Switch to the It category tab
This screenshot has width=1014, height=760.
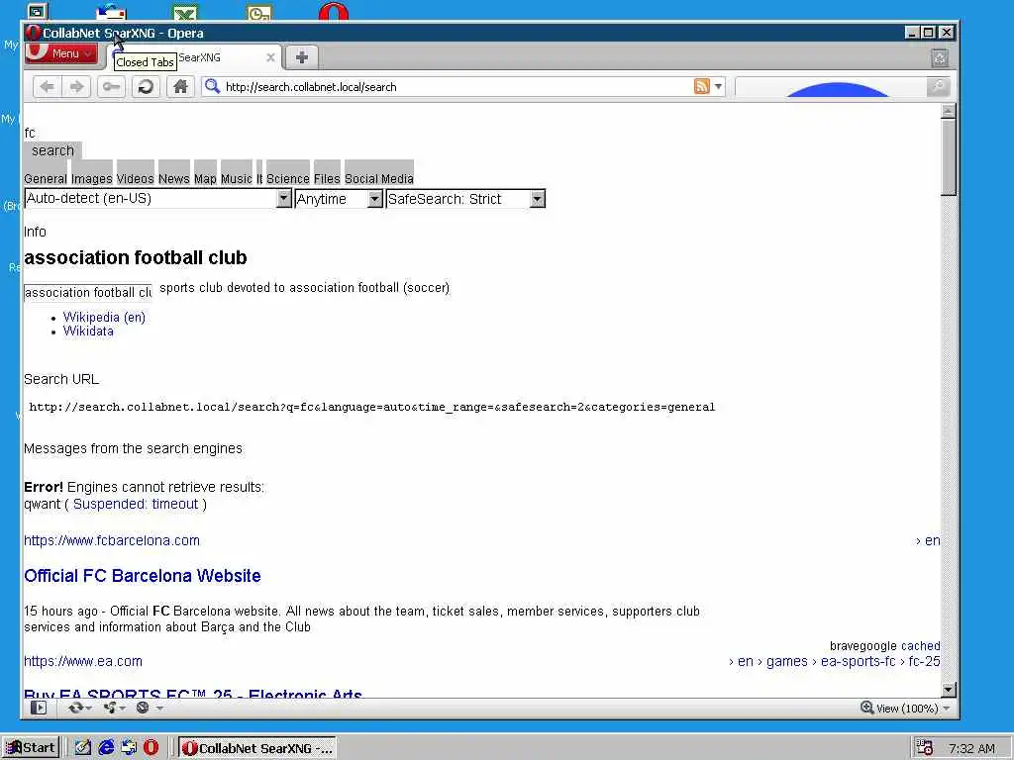259,178
